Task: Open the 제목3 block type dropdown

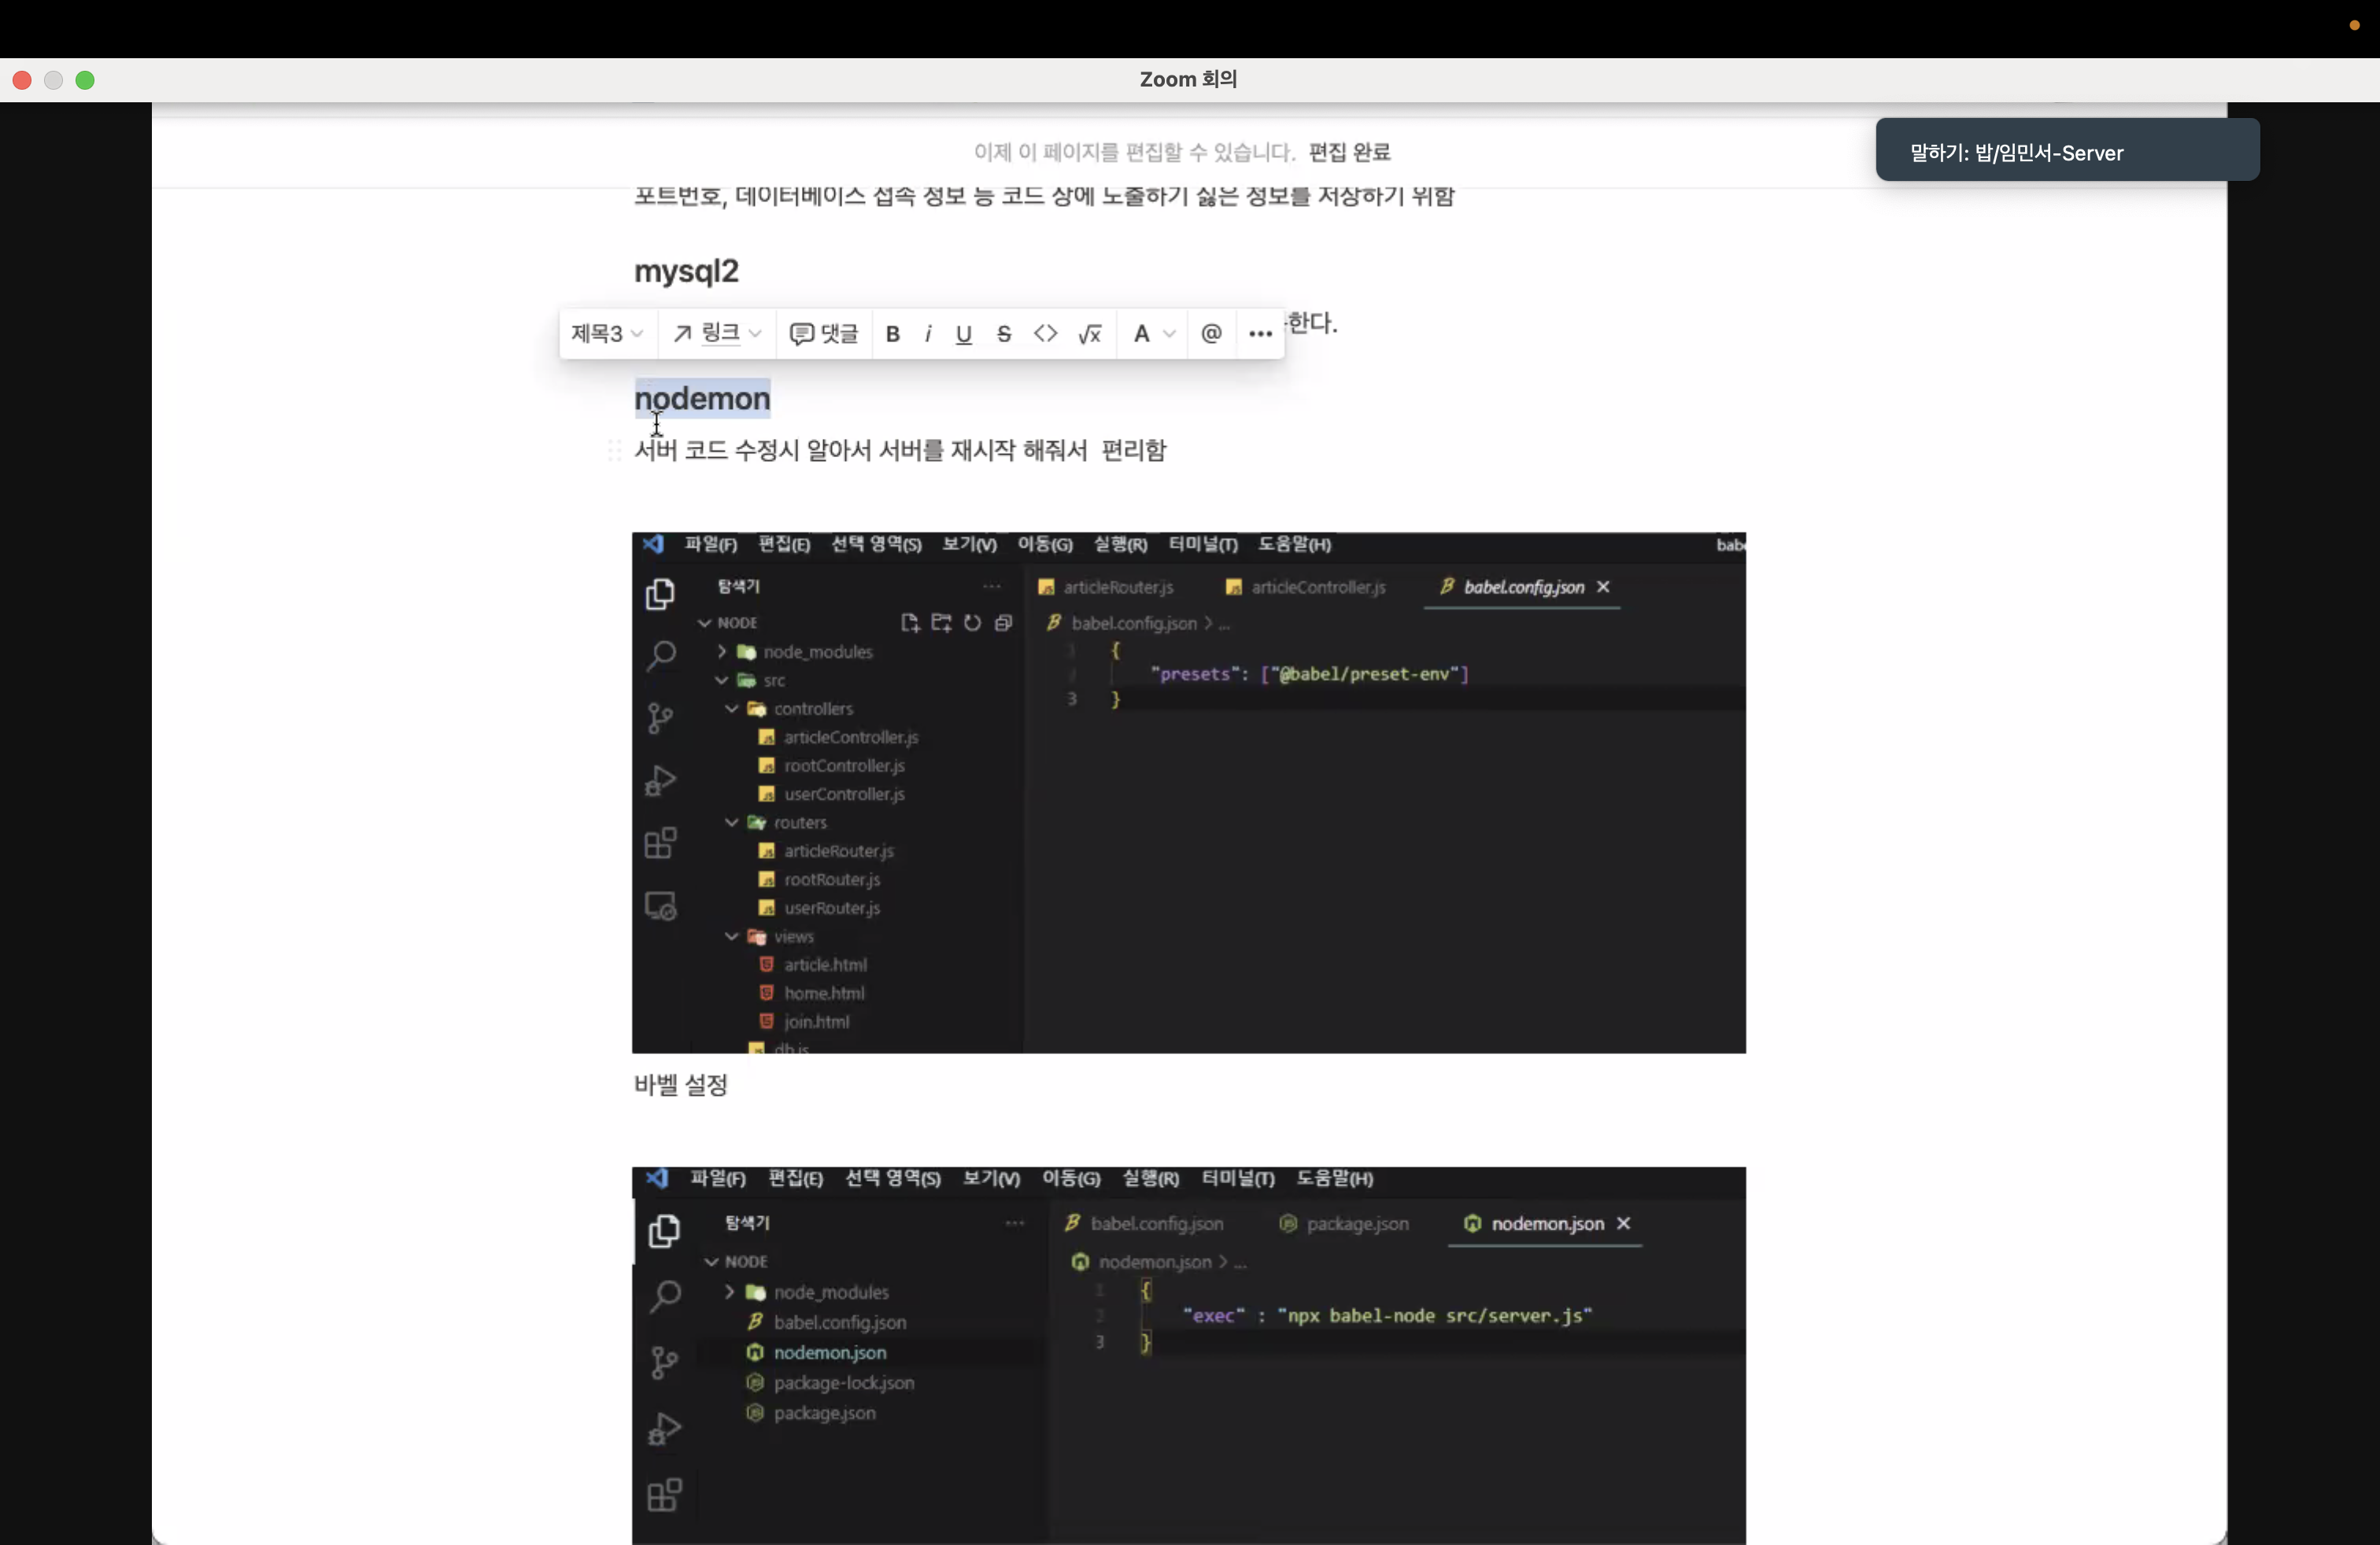Action: click(x=607, y=334)
